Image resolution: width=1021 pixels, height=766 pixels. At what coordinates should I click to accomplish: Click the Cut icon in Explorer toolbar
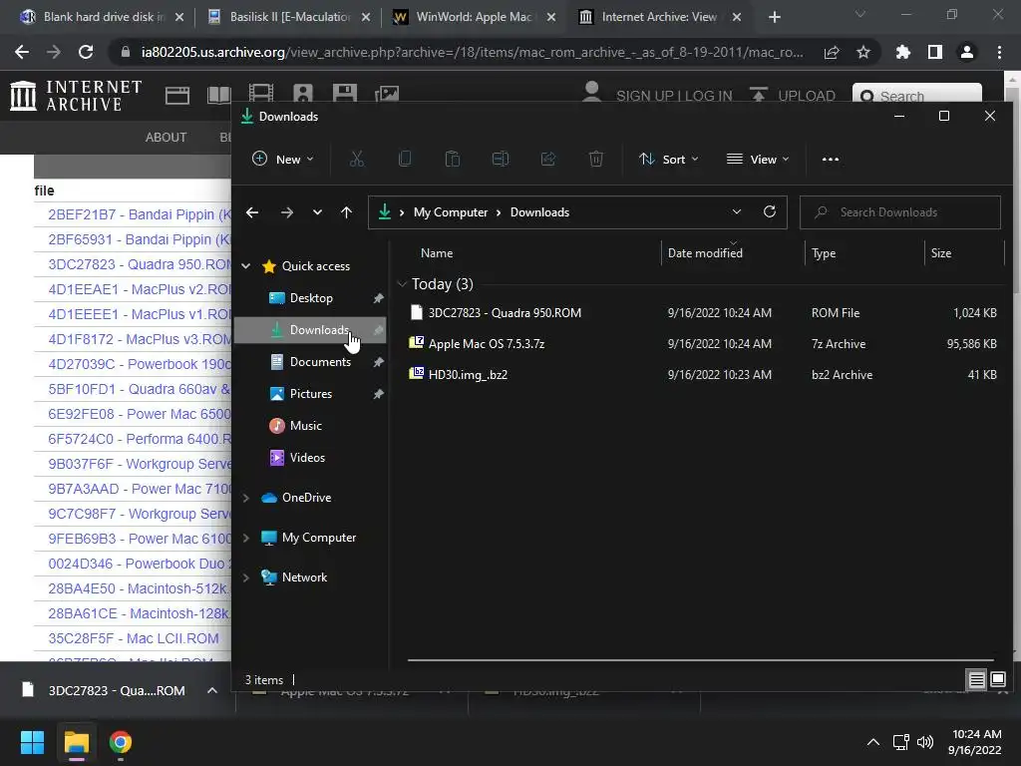(357, 159)
